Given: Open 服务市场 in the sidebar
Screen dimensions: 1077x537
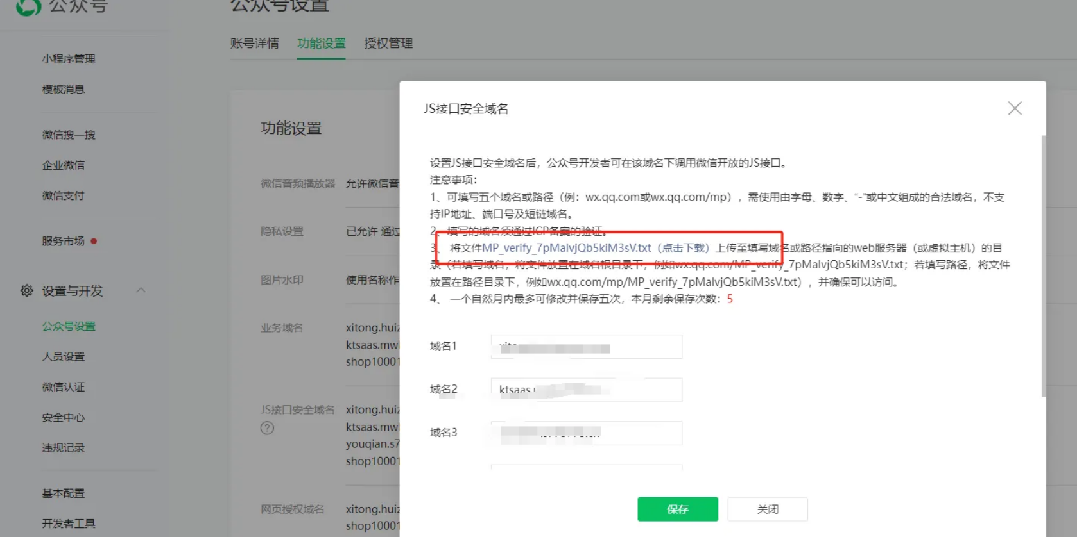Looking at the screenshot, I should tap(64, 241).
